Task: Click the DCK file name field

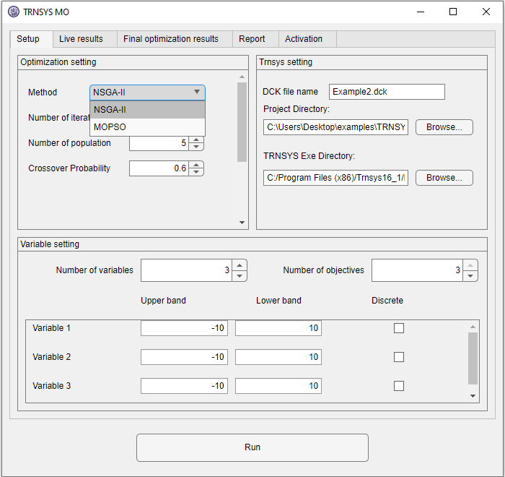Action: click(387, 92)
